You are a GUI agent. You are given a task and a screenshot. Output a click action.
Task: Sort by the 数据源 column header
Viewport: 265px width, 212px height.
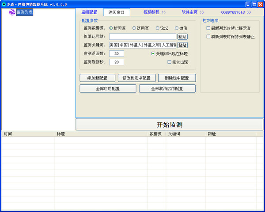click(156, 134)
